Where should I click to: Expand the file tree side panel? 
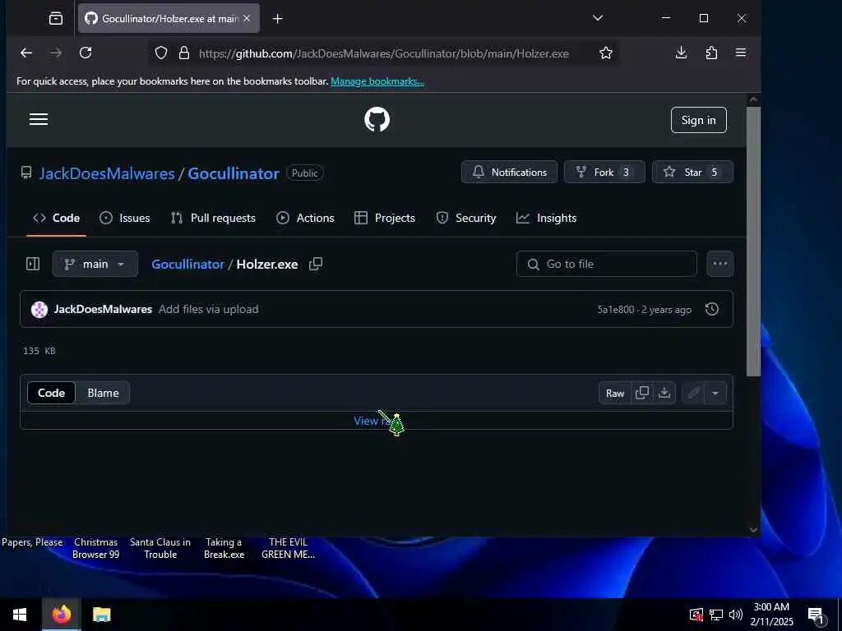(x=33, y=264)
